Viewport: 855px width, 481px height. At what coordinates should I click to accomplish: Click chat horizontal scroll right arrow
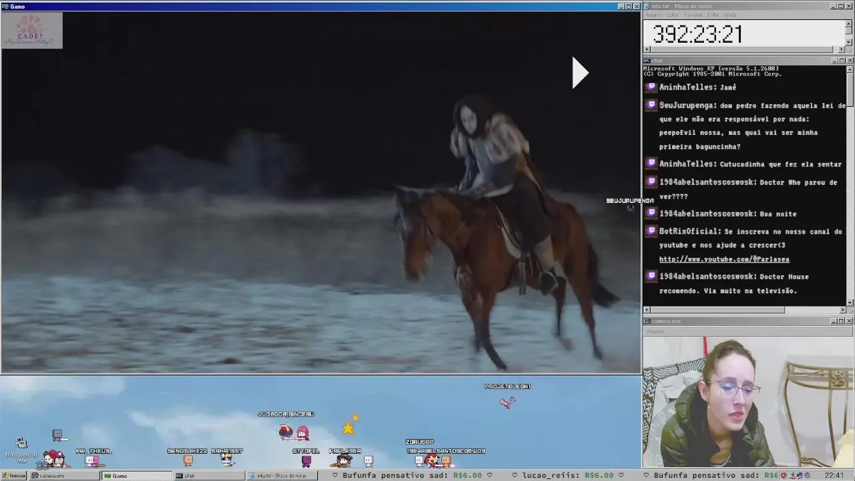[842, 309]
